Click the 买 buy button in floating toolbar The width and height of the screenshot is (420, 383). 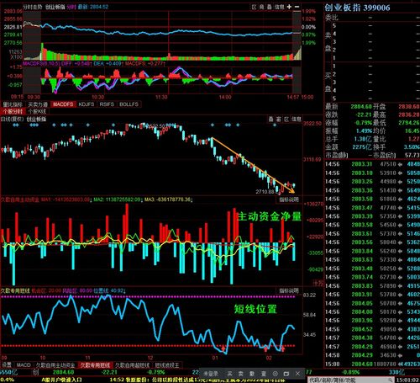[x=229, y=374]
